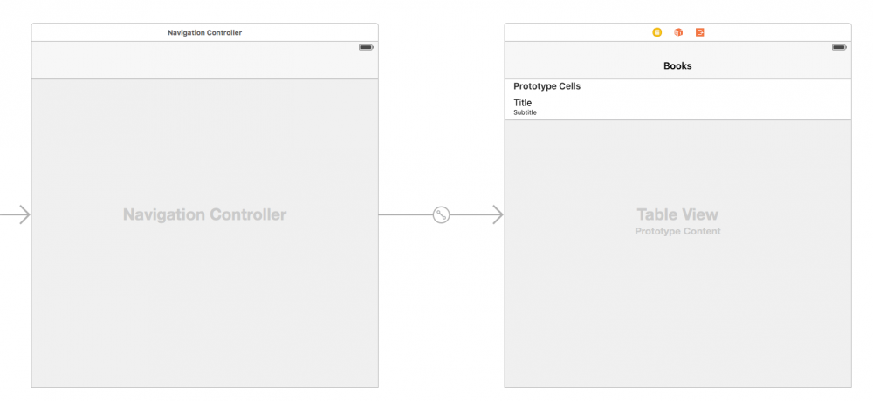Select the initial view controller entry arrow
The image size is (873, 401).
tap(17, 214)
